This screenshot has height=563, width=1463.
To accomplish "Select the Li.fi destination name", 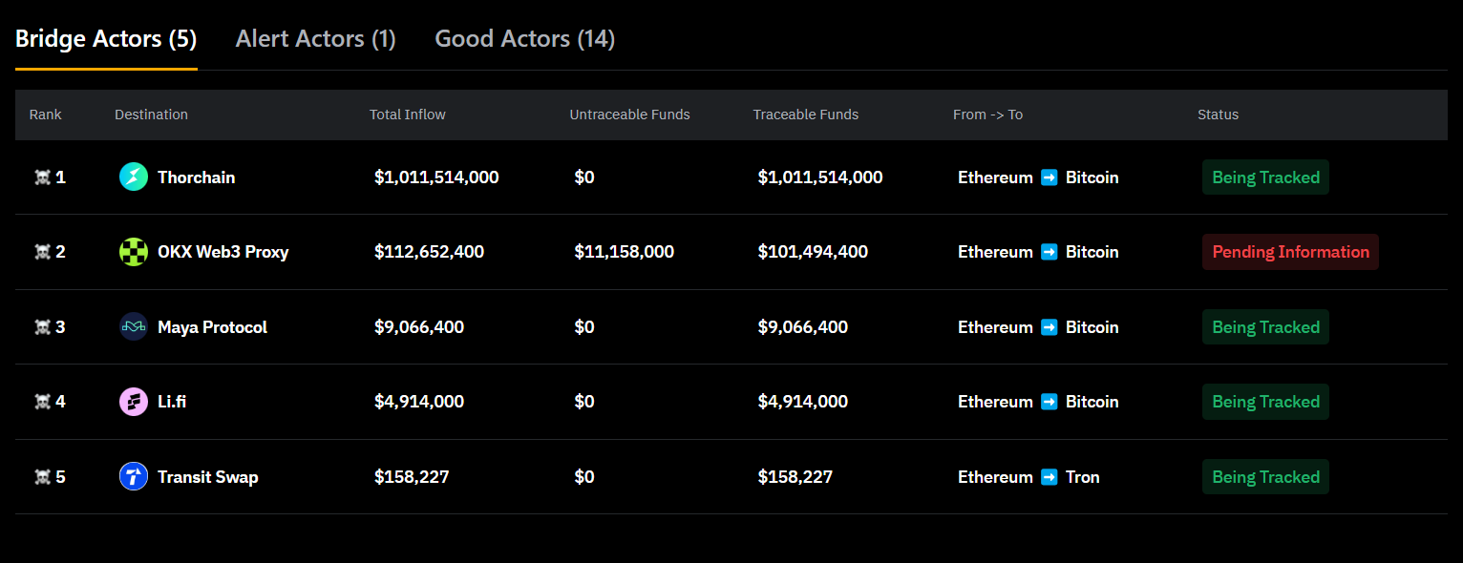I will (172, 402).
